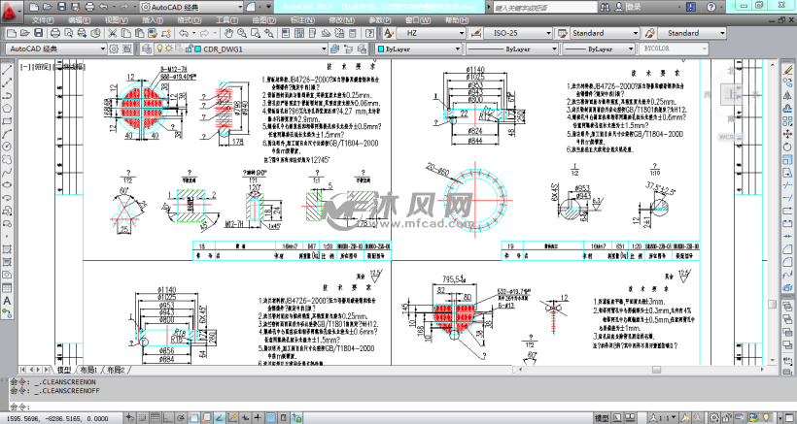Select the Ellipse draw tool
797x424 pixels.
click(7, 184)
